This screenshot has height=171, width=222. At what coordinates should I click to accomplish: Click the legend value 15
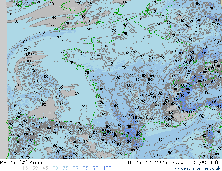tap(25, 168)
